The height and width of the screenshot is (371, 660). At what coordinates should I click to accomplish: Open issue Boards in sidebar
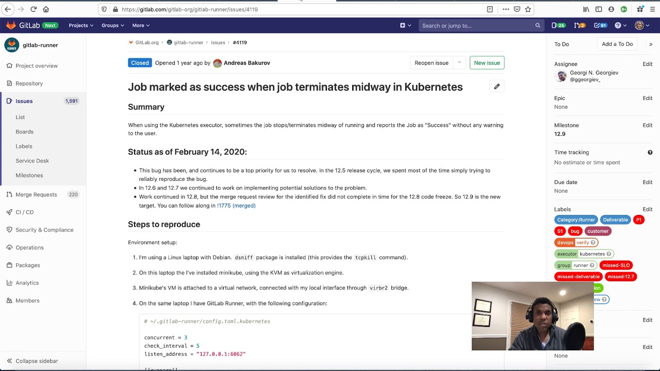pos(24,132)
